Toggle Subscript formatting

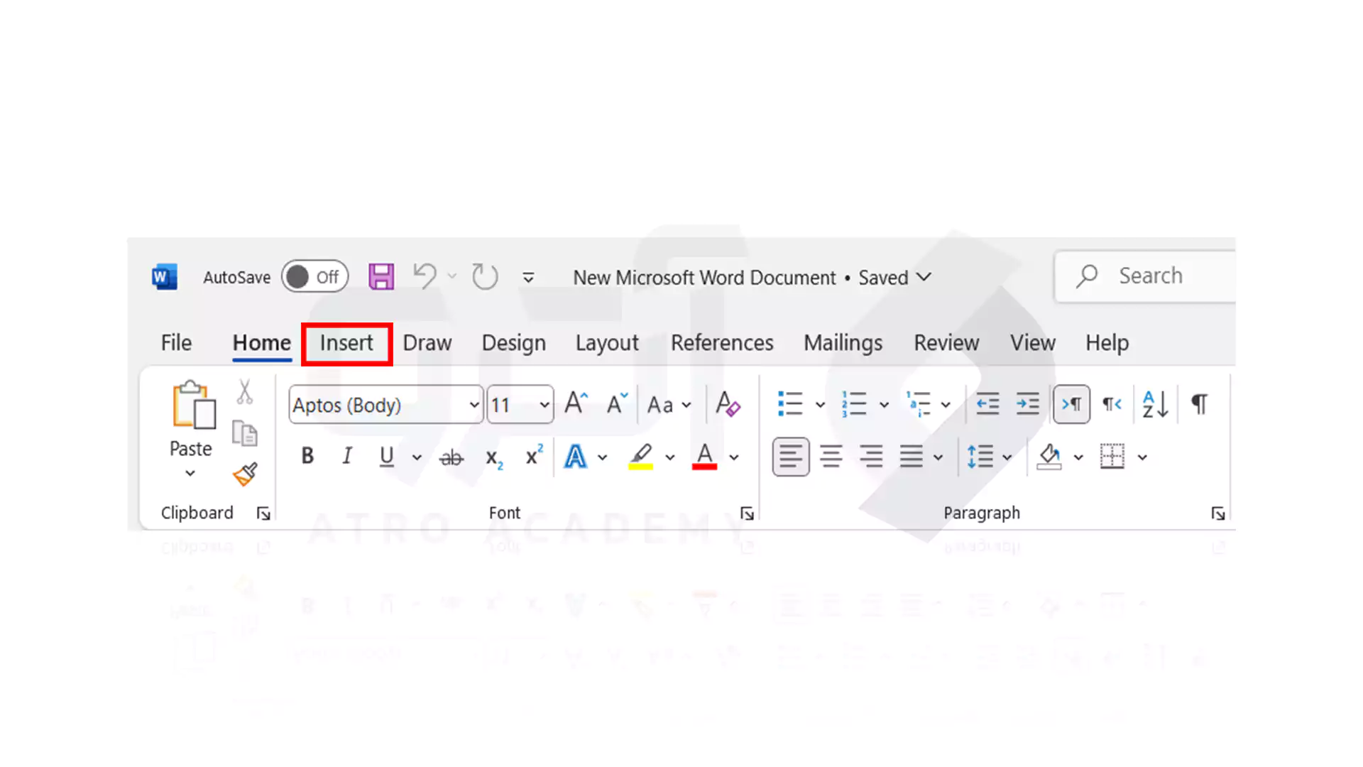coord(494,459)
